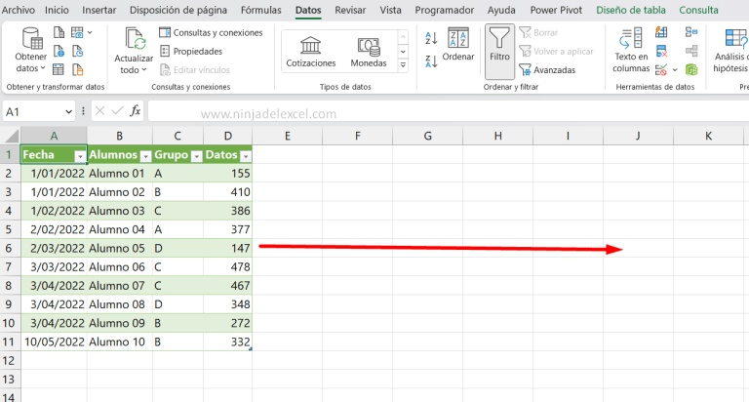Screen dimensions: 749x402
Task: Select the Revisar tab
Action: click(350, 10)
